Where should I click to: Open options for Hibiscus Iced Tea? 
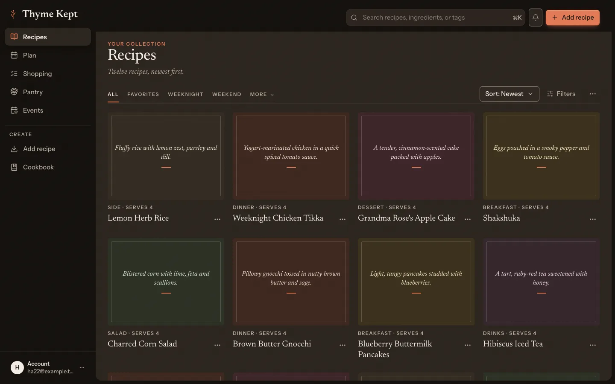(593, 345)
